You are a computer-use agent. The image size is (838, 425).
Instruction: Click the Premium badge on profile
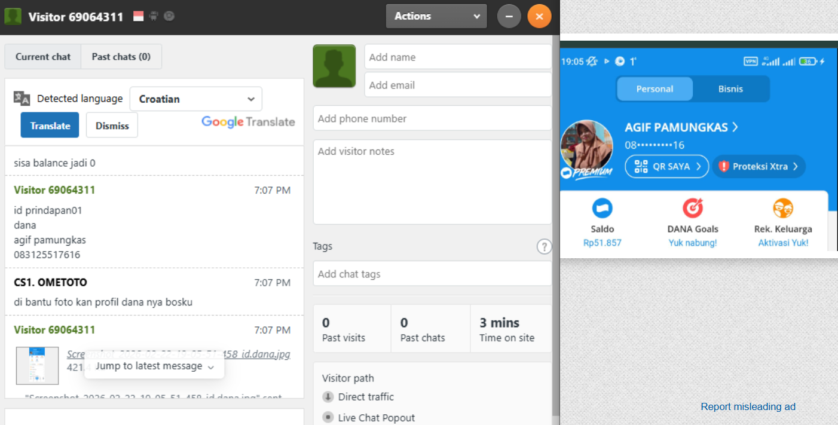click(587, 173)
